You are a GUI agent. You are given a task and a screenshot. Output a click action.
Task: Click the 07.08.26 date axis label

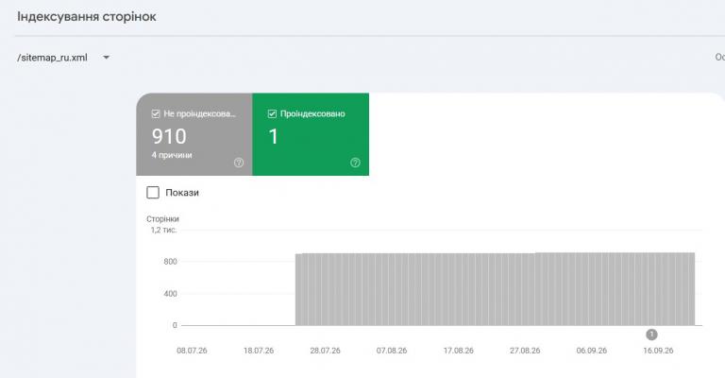pos(392,351)
